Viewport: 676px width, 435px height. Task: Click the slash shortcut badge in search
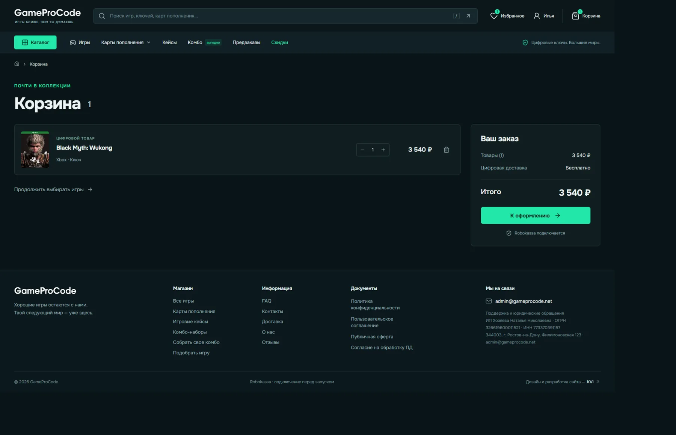coord(456,16)
